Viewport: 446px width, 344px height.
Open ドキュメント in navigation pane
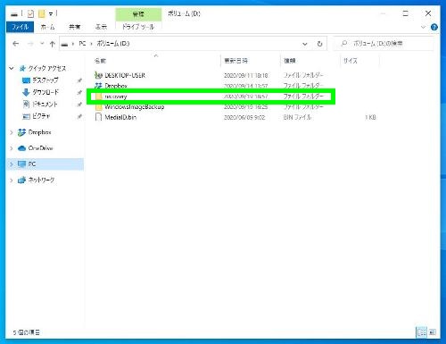tap(45, 104)
